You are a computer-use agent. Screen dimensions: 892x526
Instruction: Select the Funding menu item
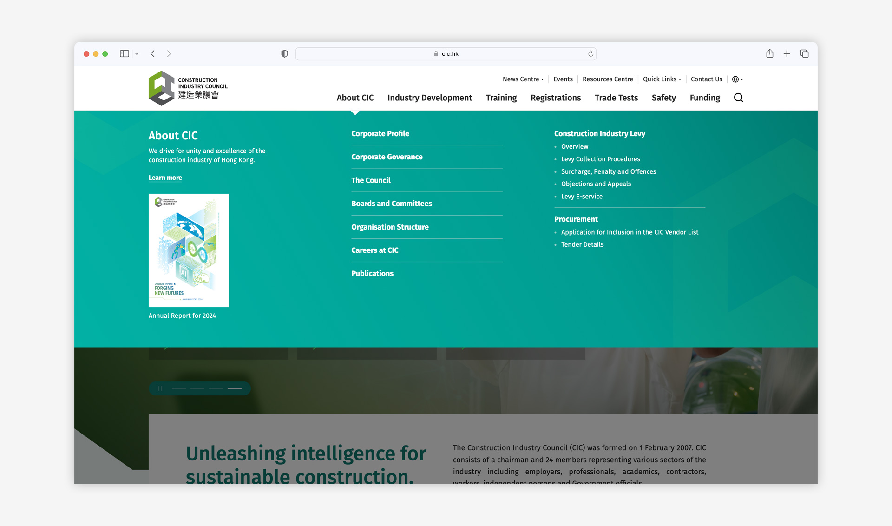coord(705,98)
